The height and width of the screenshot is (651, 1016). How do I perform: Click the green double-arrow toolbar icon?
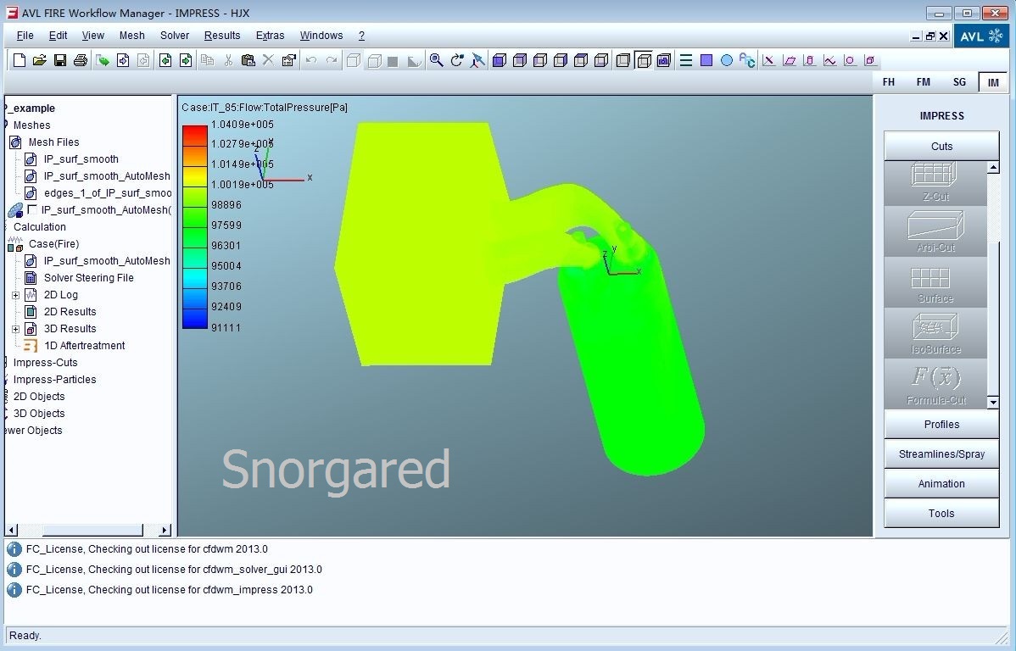103,60
